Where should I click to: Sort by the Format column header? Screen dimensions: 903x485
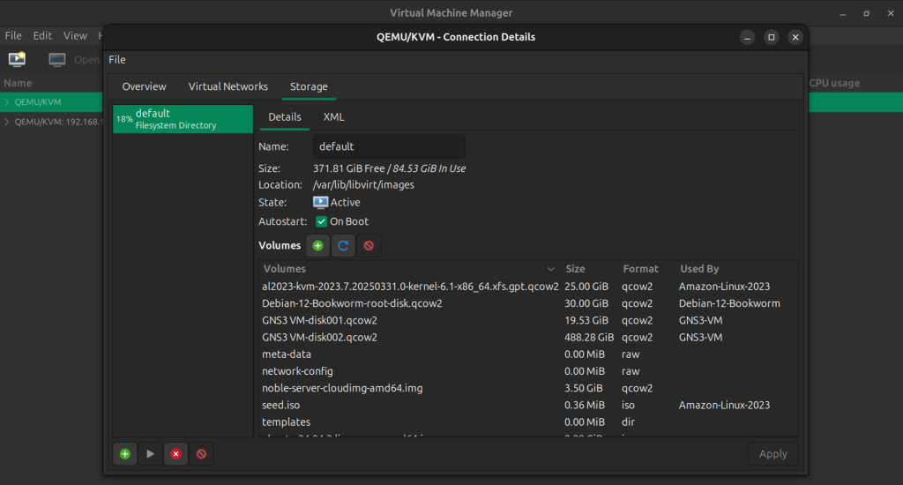[x=646, y=269]
